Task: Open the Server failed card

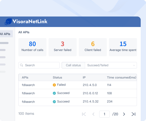Action: [63, 47]
